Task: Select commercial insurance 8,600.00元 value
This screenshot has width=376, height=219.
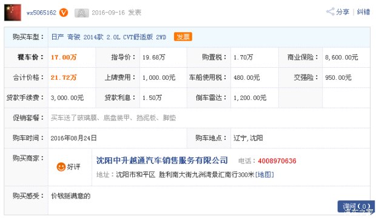Action: pos(341,57)
